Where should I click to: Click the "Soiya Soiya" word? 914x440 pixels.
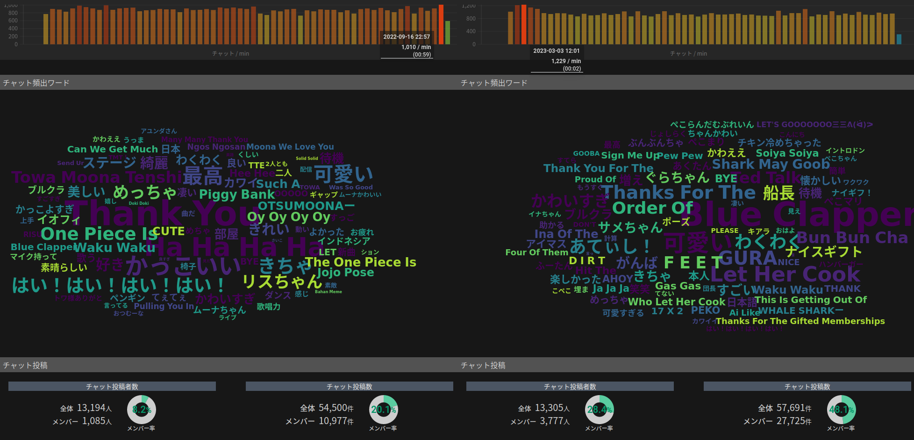point(787,153)
